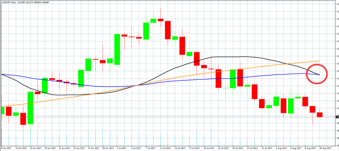The image size is (339, 151).
Task: Select the 15 Jun 2017 date label
Action: click(x=36, y=148)
